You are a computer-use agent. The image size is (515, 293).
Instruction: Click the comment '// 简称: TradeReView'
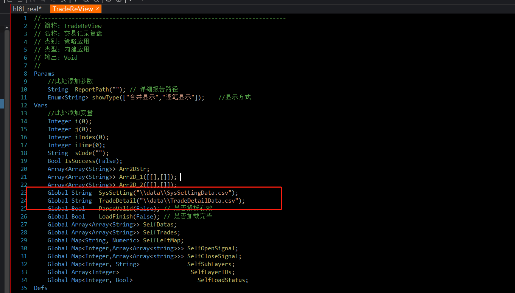(68, 26)
